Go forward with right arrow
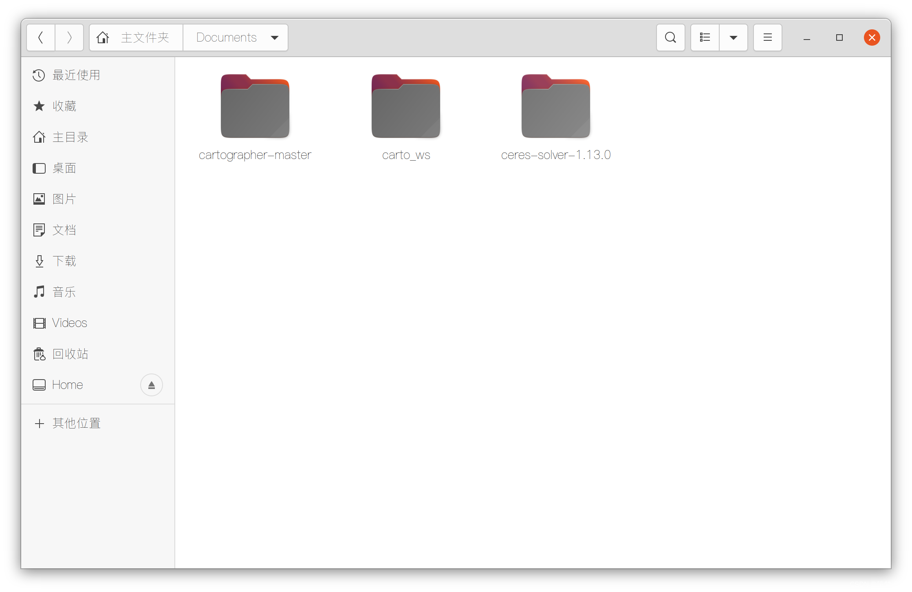912x592 pixels. [x=69, y=38]
